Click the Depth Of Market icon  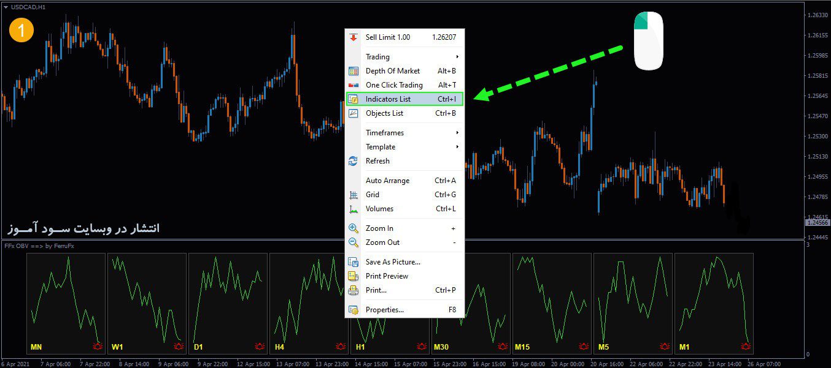(x=353, y=71)
